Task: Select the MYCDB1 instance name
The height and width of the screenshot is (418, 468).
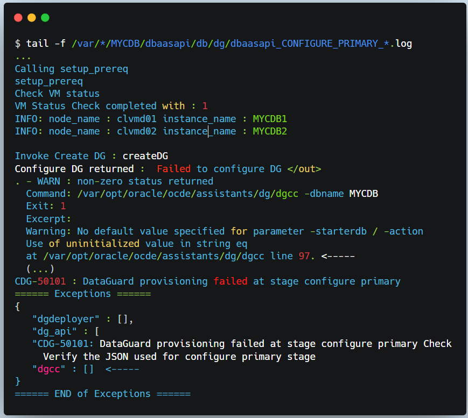Action: click(x=270, y=118)
